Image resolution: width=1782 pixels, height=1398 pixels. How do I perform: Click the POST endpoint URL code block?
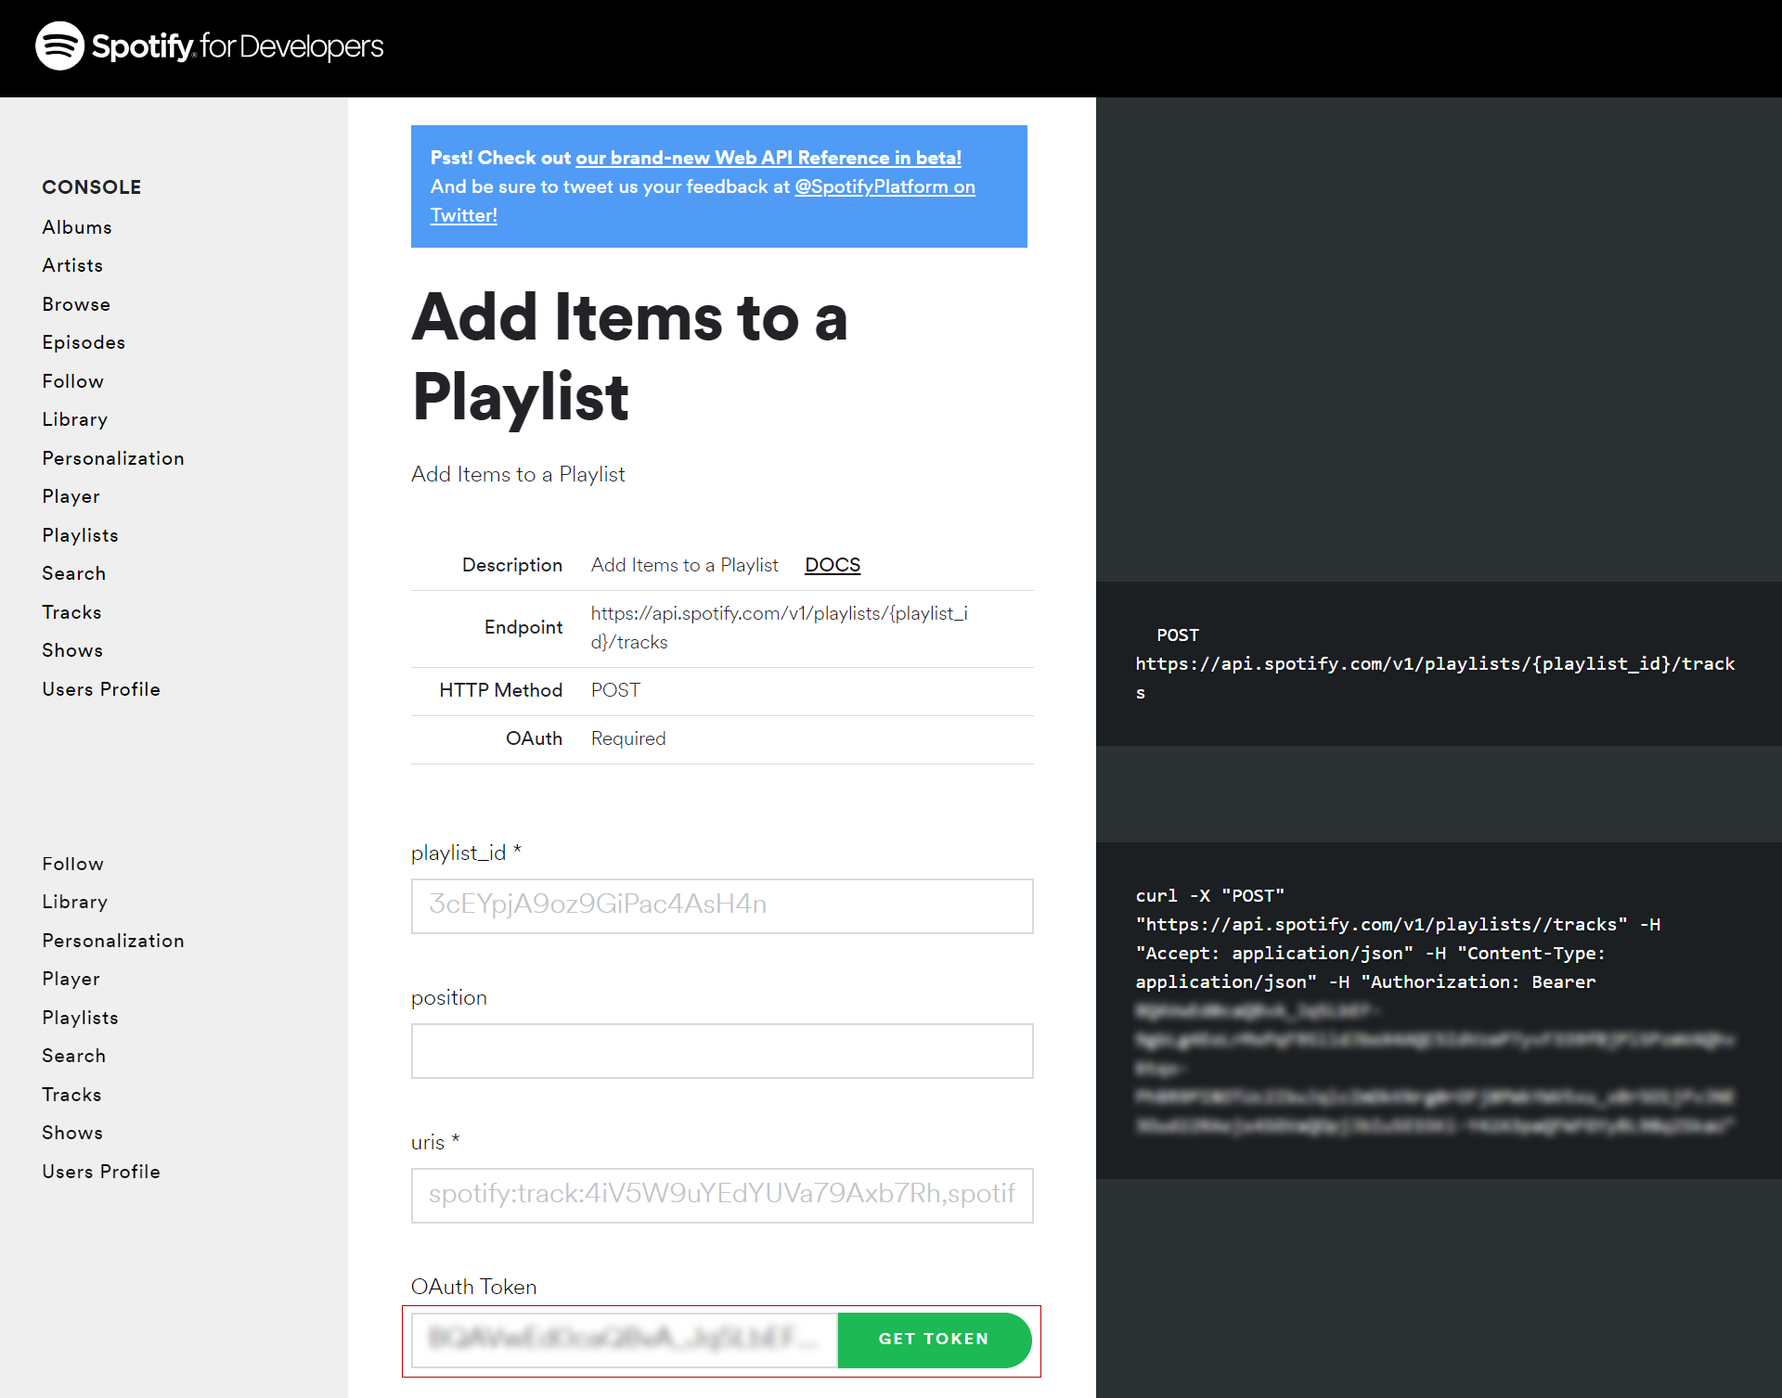pyautogui.click(x=1437, y=663)
